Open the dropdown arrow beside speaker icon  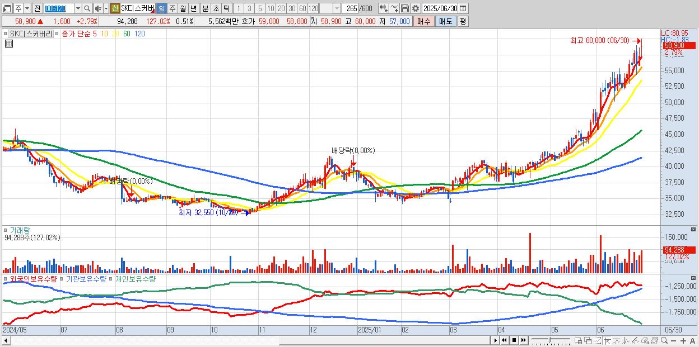click(106, 8)
